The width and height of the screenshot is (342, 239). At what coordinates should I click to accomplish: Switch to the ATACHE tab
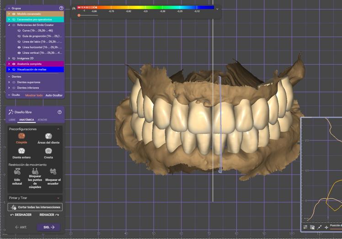42,119
